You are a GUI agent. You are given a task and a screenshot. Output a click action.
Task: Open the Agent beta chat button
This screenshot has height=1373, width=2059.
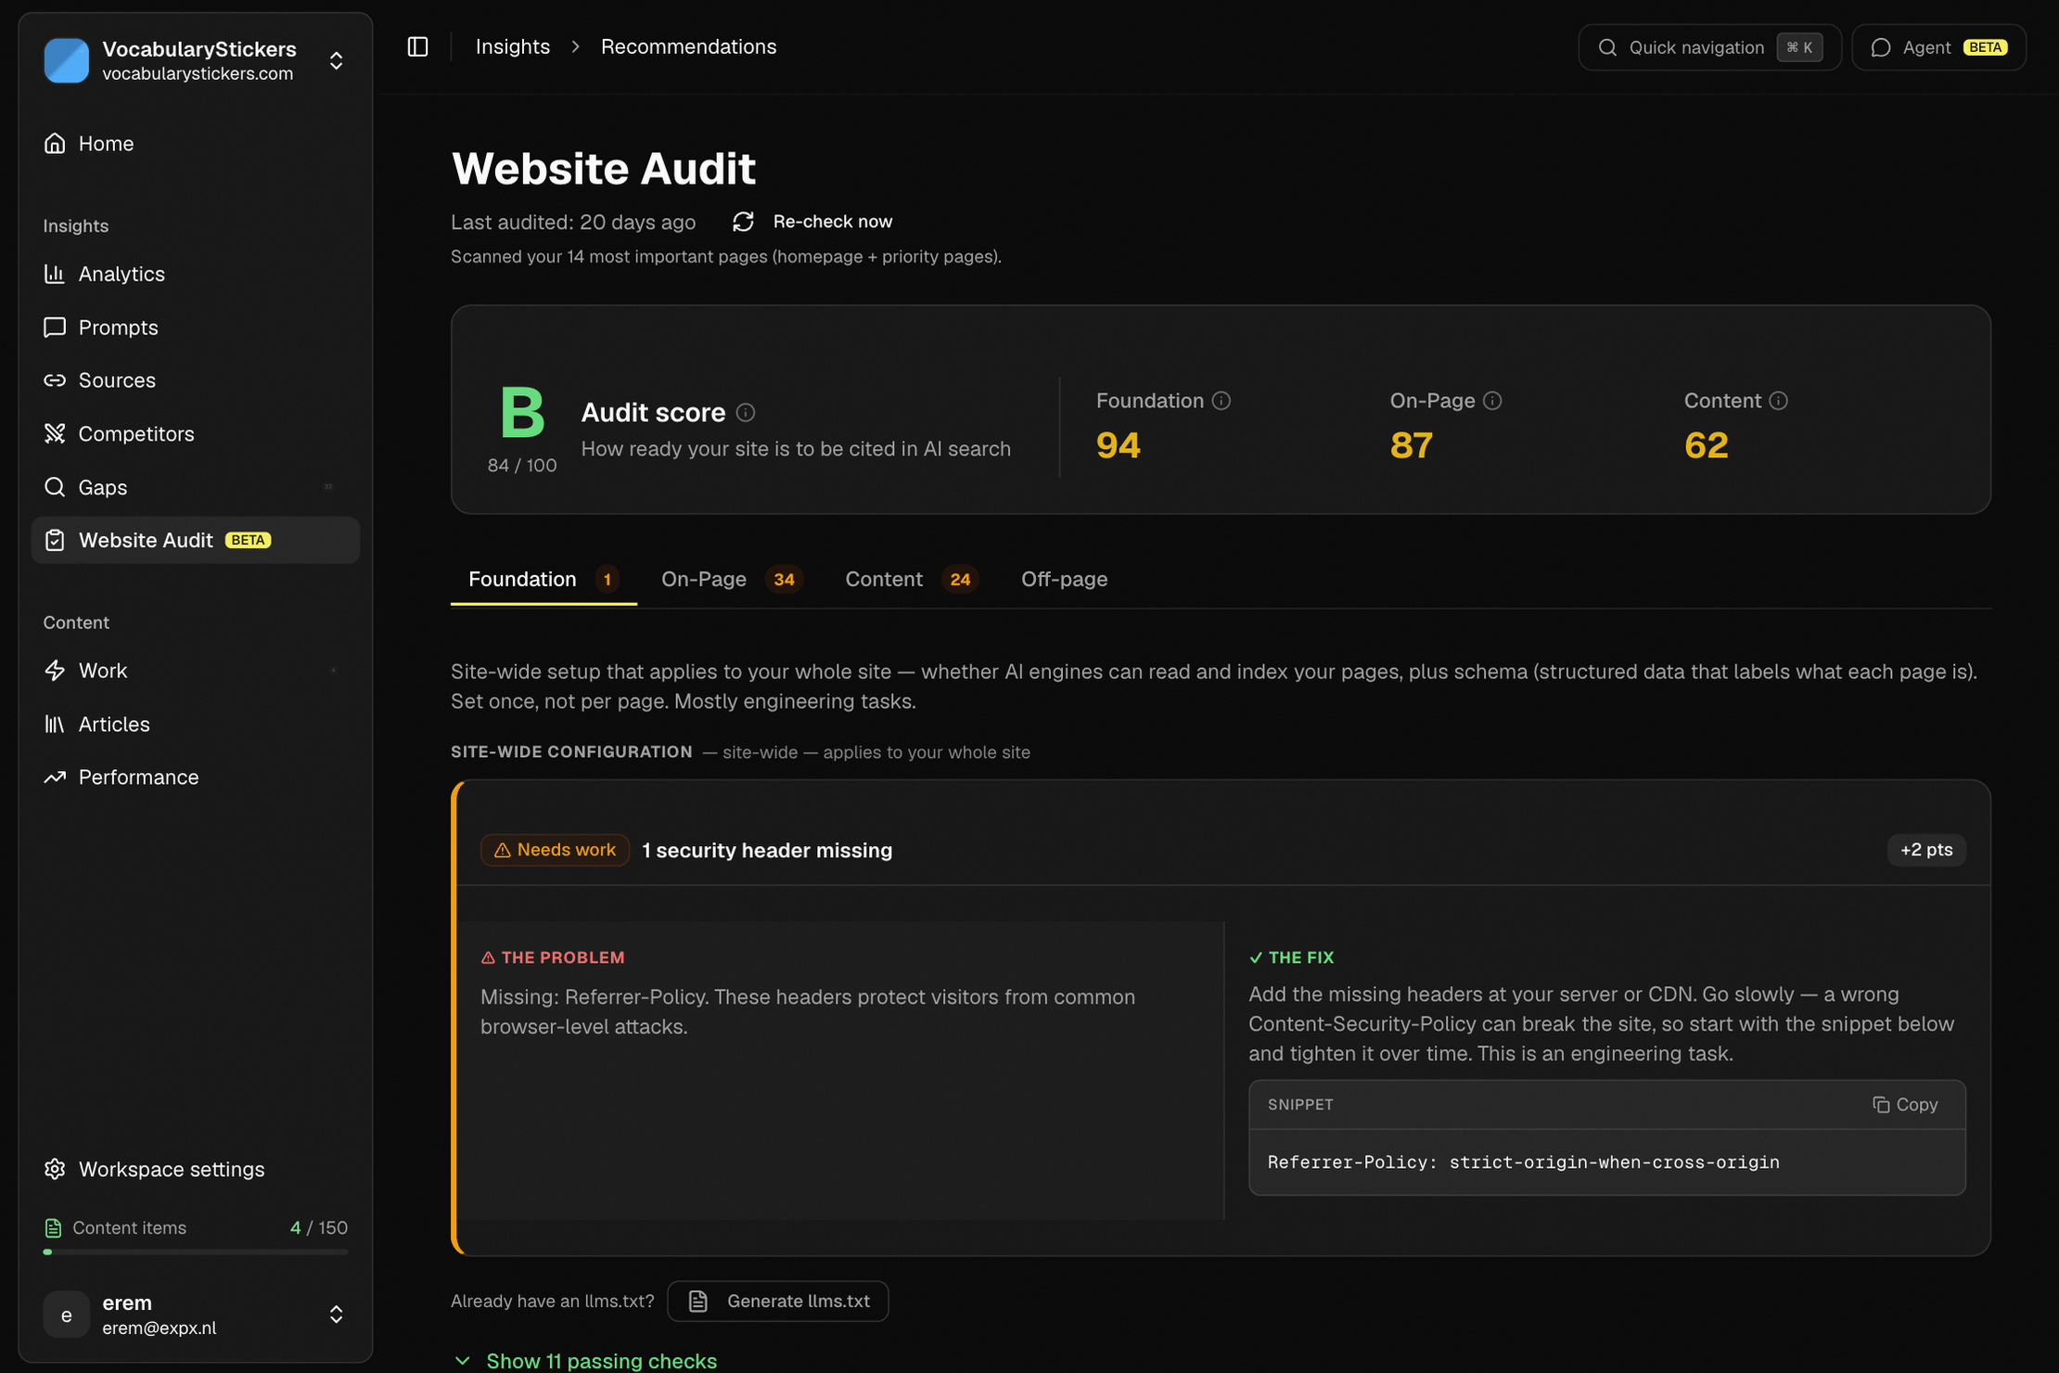tap(1938, 47)
